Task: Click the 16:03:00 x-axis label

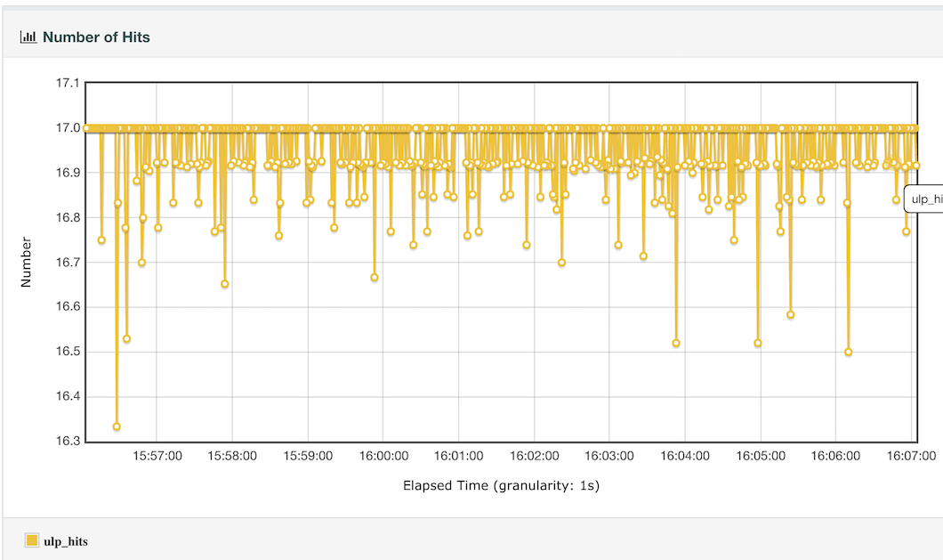Action: click(609, 456)
